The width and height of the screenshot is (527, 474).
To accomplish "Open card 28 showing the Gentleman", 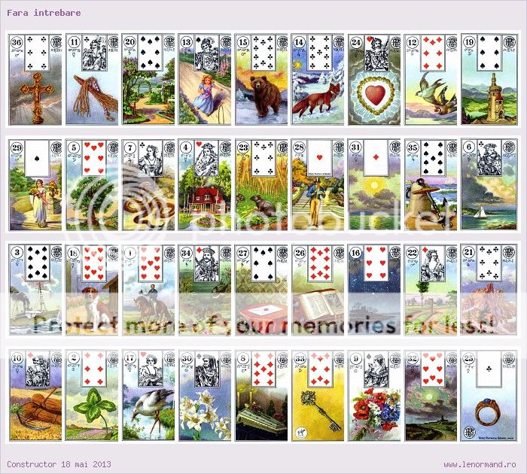I will pyautogui.click(x=318, y=184).
